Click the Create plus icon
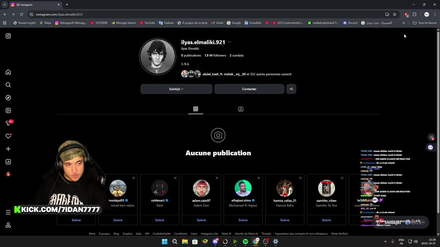The height and width of the screenshot is (247, 440). (8, 149)
